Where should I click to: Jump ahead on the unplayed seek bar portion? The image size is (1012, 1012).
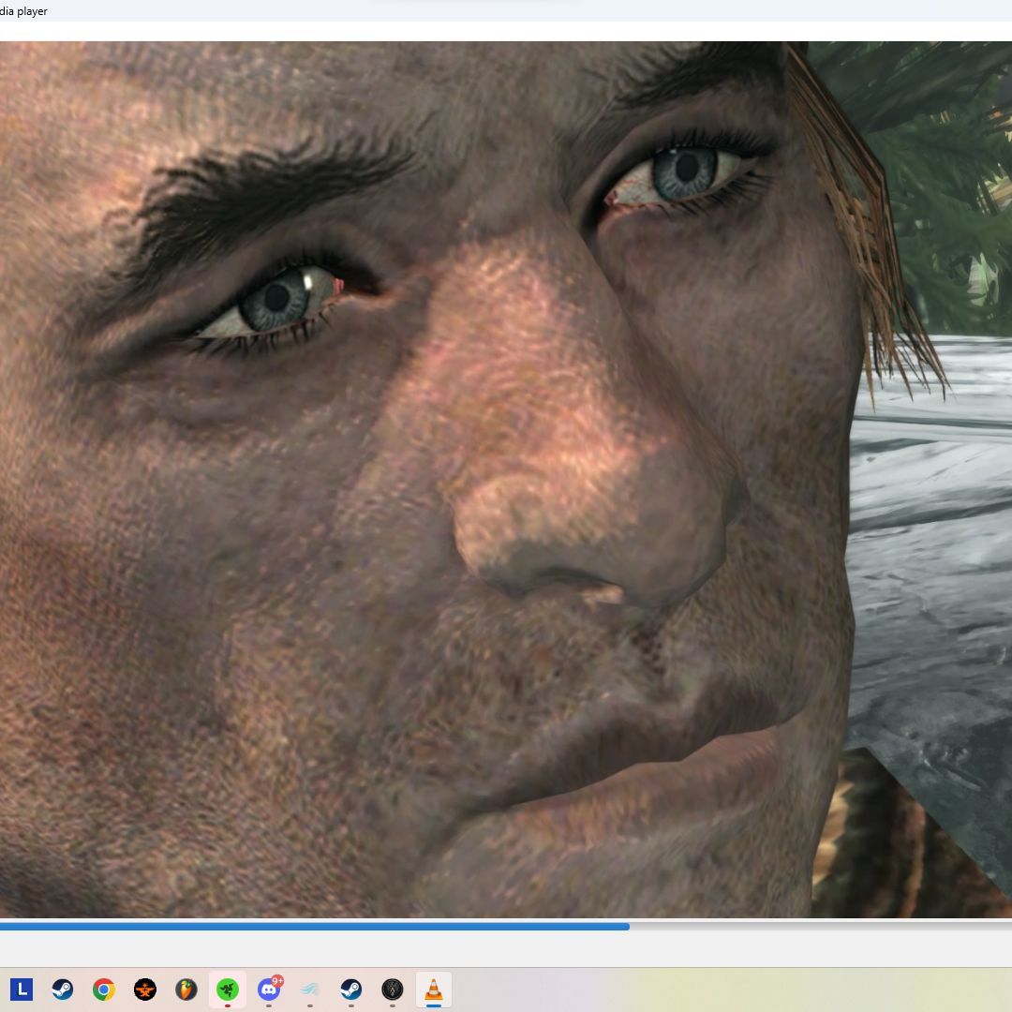pyautogui.click(x=820, y=926)
